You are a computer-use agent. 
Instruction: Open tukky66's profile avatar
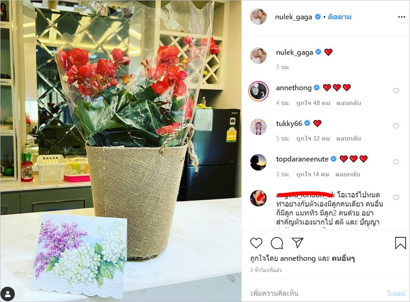(258, 127)
